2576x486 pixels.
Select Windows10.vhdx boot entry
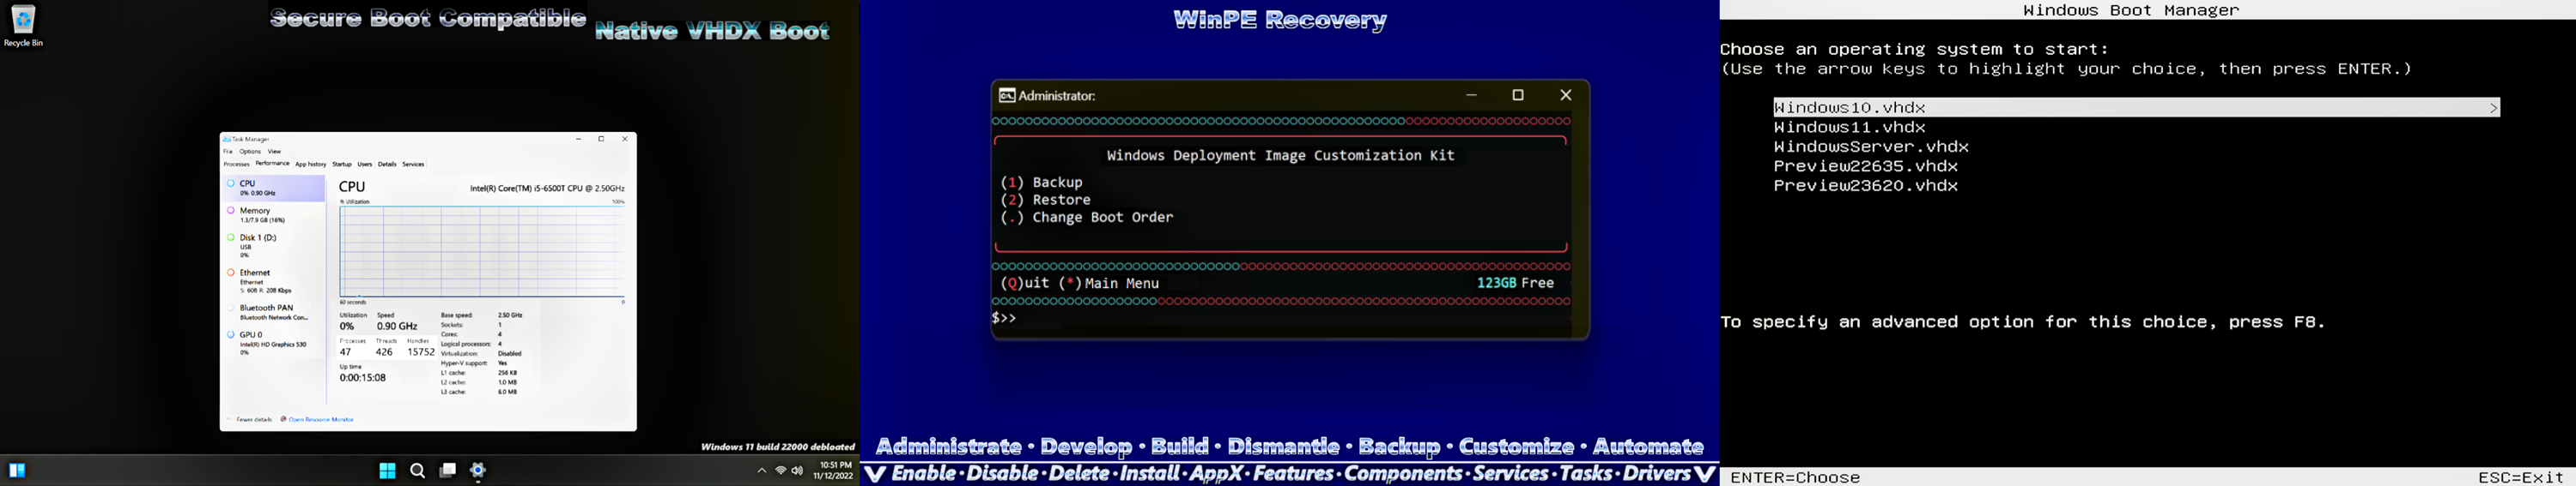(x=2136, y=108)
